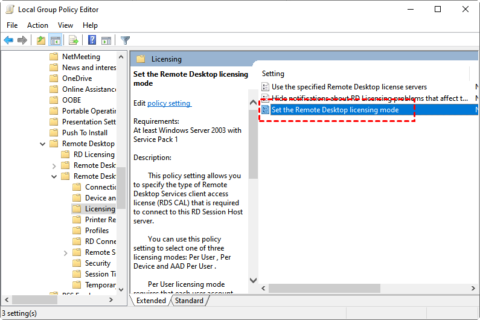Select 'Presentation Sett' tree item
This screenshot has height=320, width=480.
point(89,122)
